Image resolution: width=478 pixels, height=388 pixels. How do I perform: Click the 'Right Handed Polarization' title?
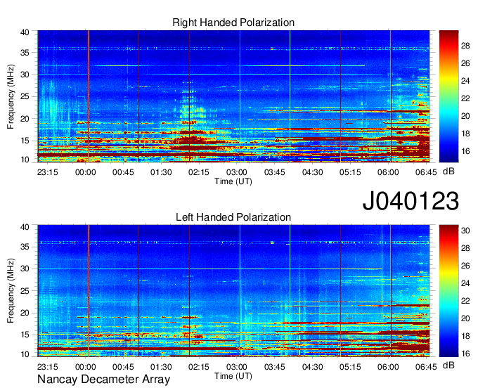coord(233,22)
